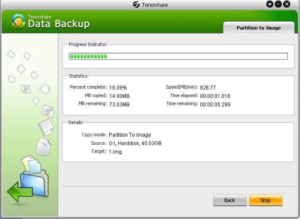Close the Tenorshare Data Backup window
This screenshot has height=219, width=300.
point(287,4)
